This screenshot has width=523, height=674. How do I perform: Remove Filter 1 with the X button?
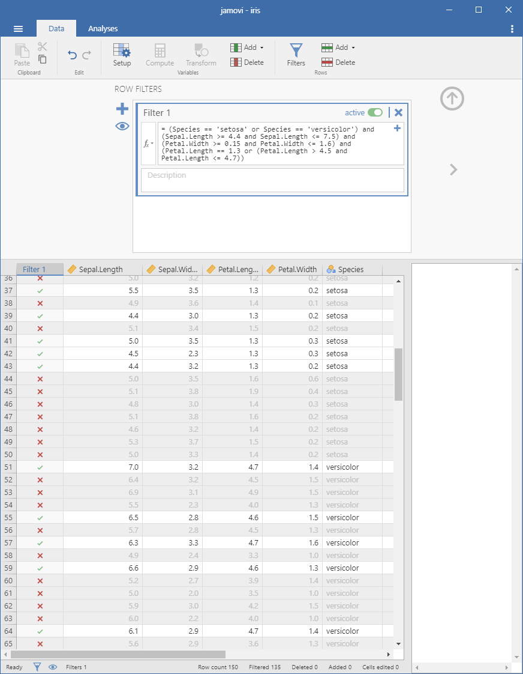coord(398,112)
